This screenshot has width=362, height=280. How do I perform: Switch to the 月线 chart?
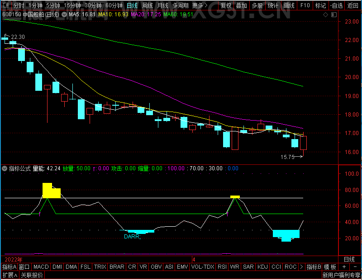coord(162,5)
